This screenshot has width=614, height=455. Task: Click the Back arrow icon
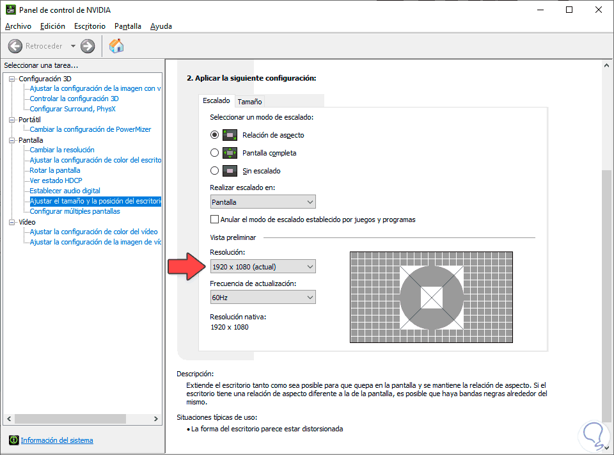point(15,46)
